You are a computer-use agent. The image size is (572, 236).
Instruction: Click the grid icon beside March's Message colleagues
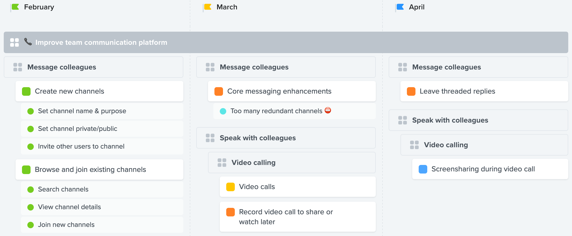click(x=210, y=67)
